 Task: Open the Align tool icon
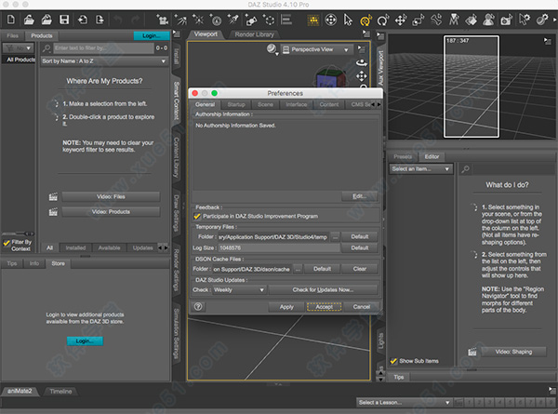[286, 20]
